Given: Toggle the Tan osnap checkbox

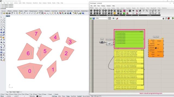Looking at the screenshot, I should [30, 94].
